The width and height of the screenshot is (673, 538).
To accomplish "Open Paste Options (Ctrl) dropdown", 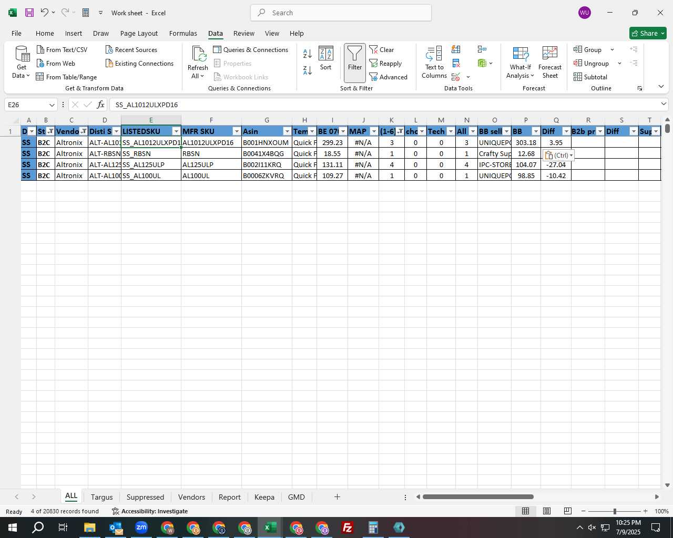I will click(x=558, y=156).
